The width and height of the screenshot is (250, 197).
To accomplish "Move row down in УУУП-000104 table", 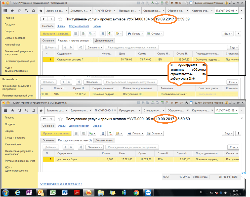I will click(71, 47).
